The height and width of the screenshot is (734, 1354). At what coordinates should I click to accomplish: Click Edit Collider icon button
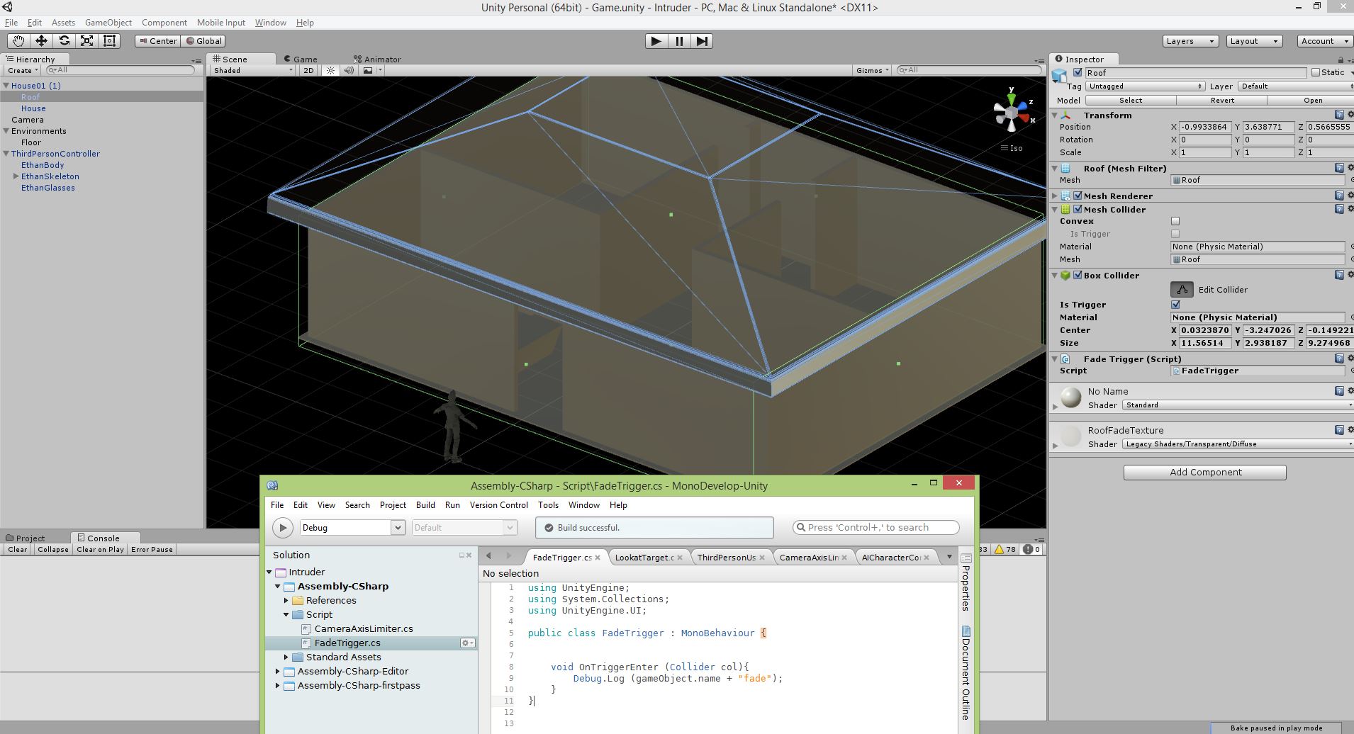(1182, 289)
